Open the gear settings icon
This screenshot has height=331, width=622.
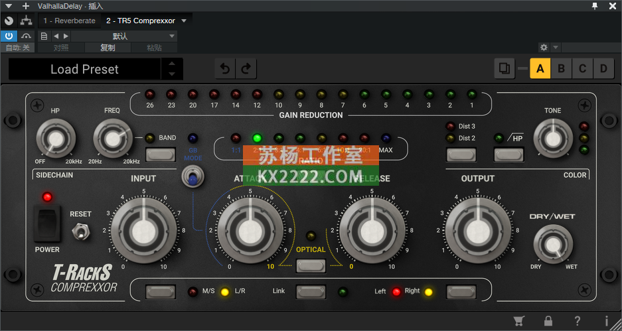click(544, 48)
